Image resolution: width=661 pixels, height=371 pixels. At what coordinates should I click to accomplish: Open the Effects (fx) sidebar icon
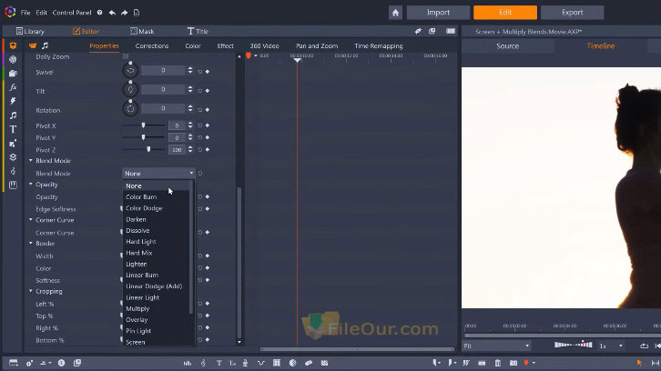pos(13,87)
